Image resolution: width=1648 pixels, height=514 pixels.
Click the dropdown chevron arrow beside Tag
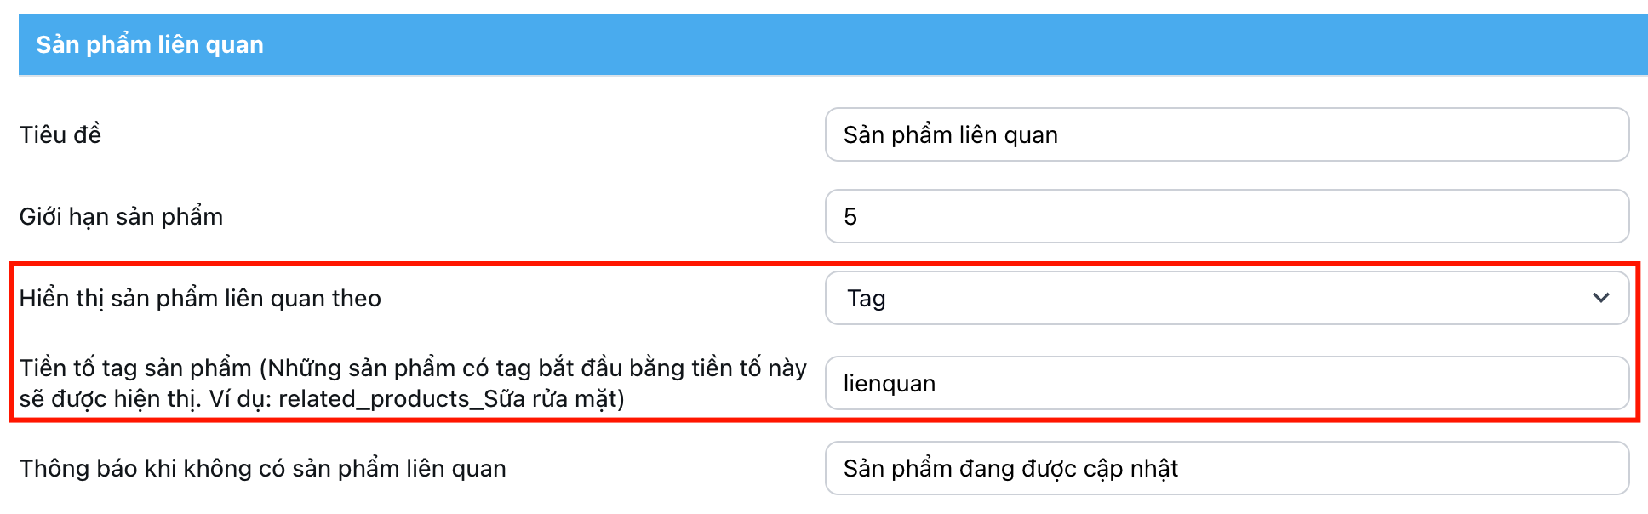[1600, 298]
